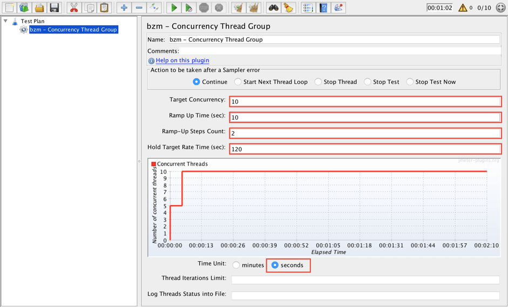Expand all nodes with the plus icon
Viewport: 508px width, 307px height.
point(124,8)
